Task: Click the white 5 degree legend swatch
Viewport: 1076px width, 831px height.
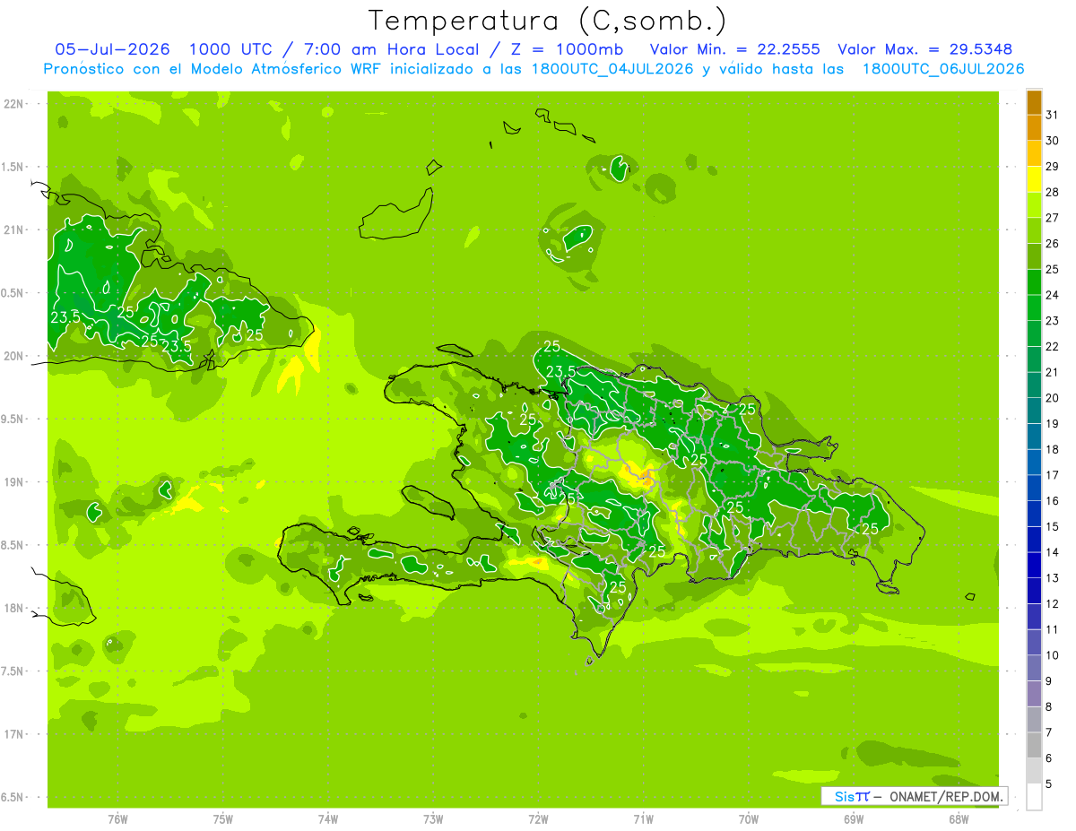Action: click(1034, 797)
